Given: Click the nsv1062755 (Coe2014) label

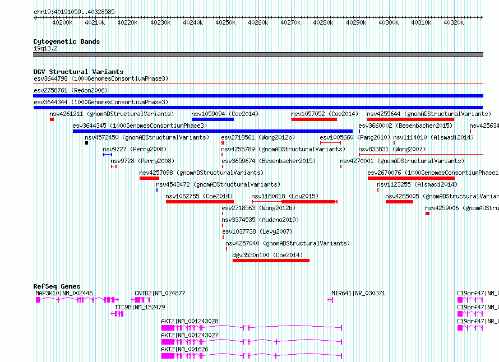Looking at the screenshot, I should tap(199, 196).
